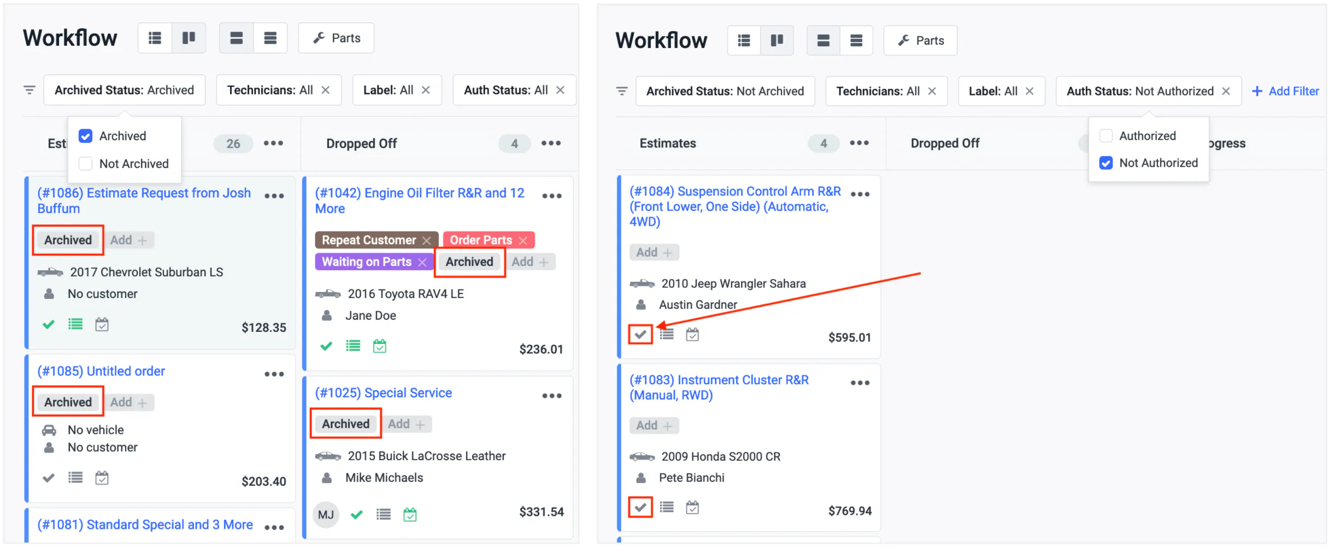Remove Label filter in left panel
The width and height of the screenshot is (1329, 548).
[x=426, y=90]
